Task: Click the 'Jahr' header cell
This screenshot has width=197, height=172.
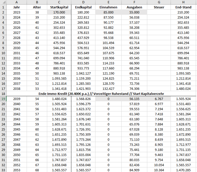Action: [x=17, y=7]
